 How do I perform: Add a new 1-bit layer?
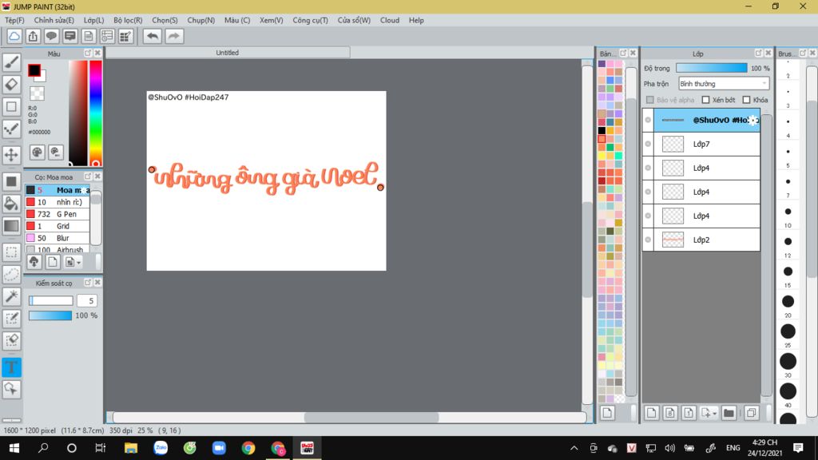[x=689, y=413]
